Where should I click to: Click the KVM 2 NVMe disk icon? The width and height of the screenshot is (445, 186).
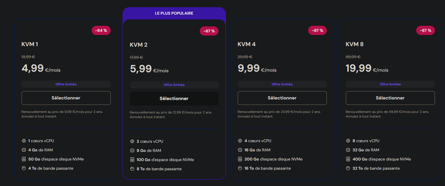132,160
